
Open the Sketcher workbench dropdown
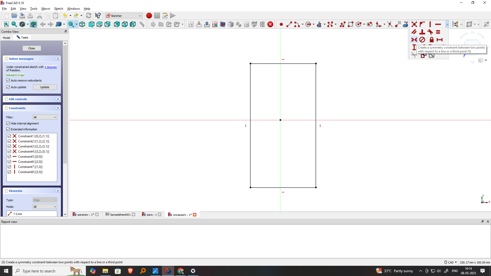124,16
